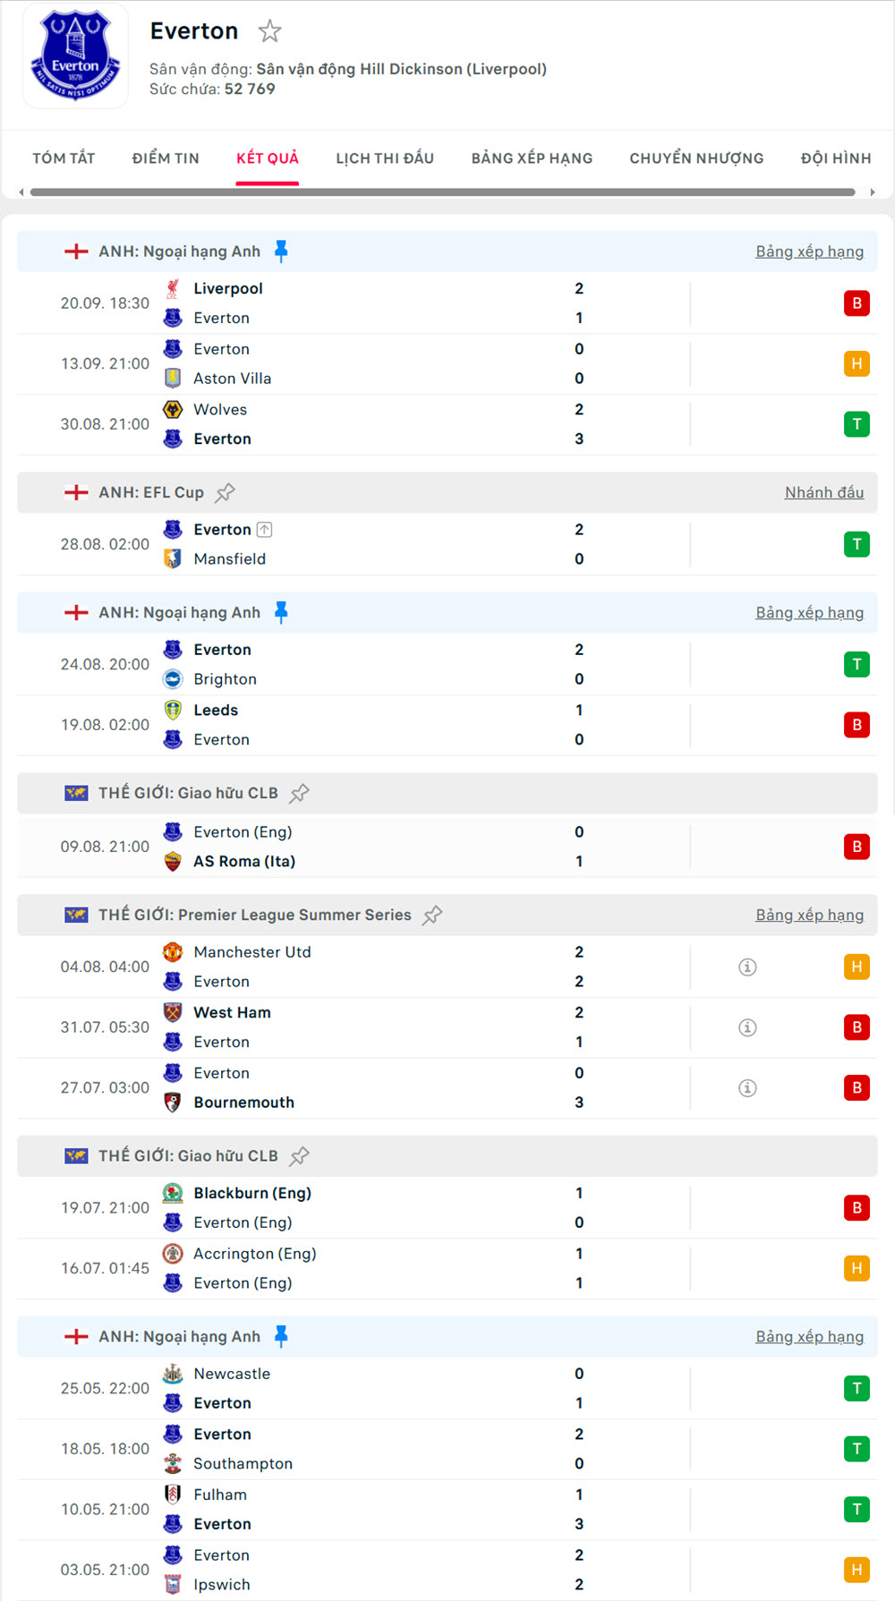Click the favorite star next to Everton
The image size is (895, 1601).
coord(269,32)
